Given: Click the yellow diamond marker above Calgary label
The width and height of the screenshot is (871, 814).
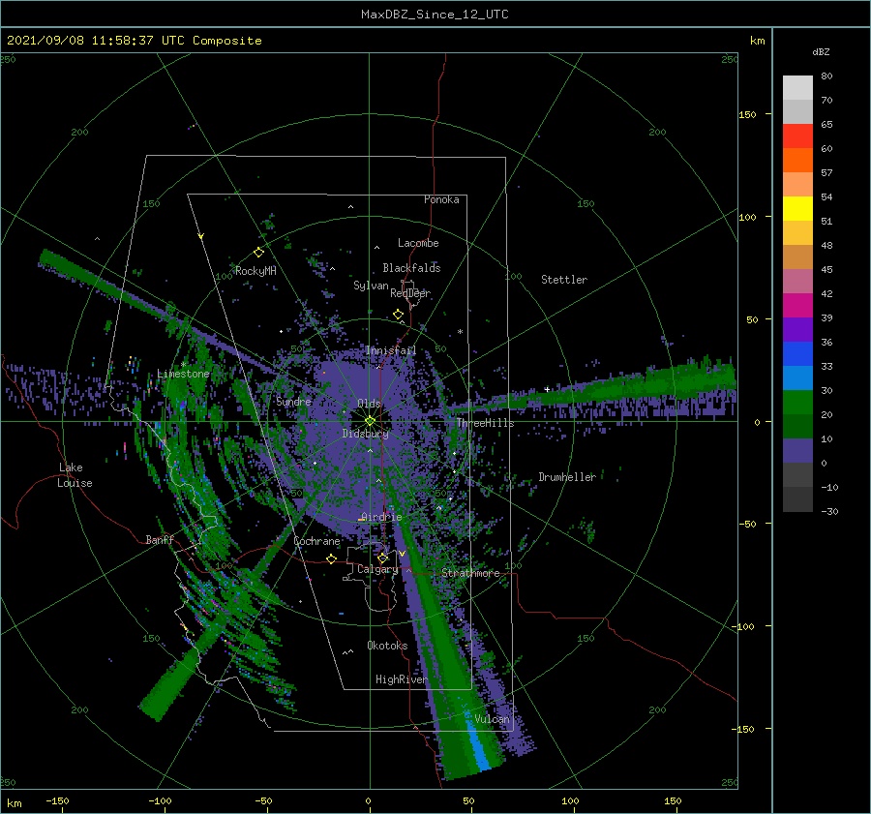Looking at the screenshot, I should pos(382,558).
